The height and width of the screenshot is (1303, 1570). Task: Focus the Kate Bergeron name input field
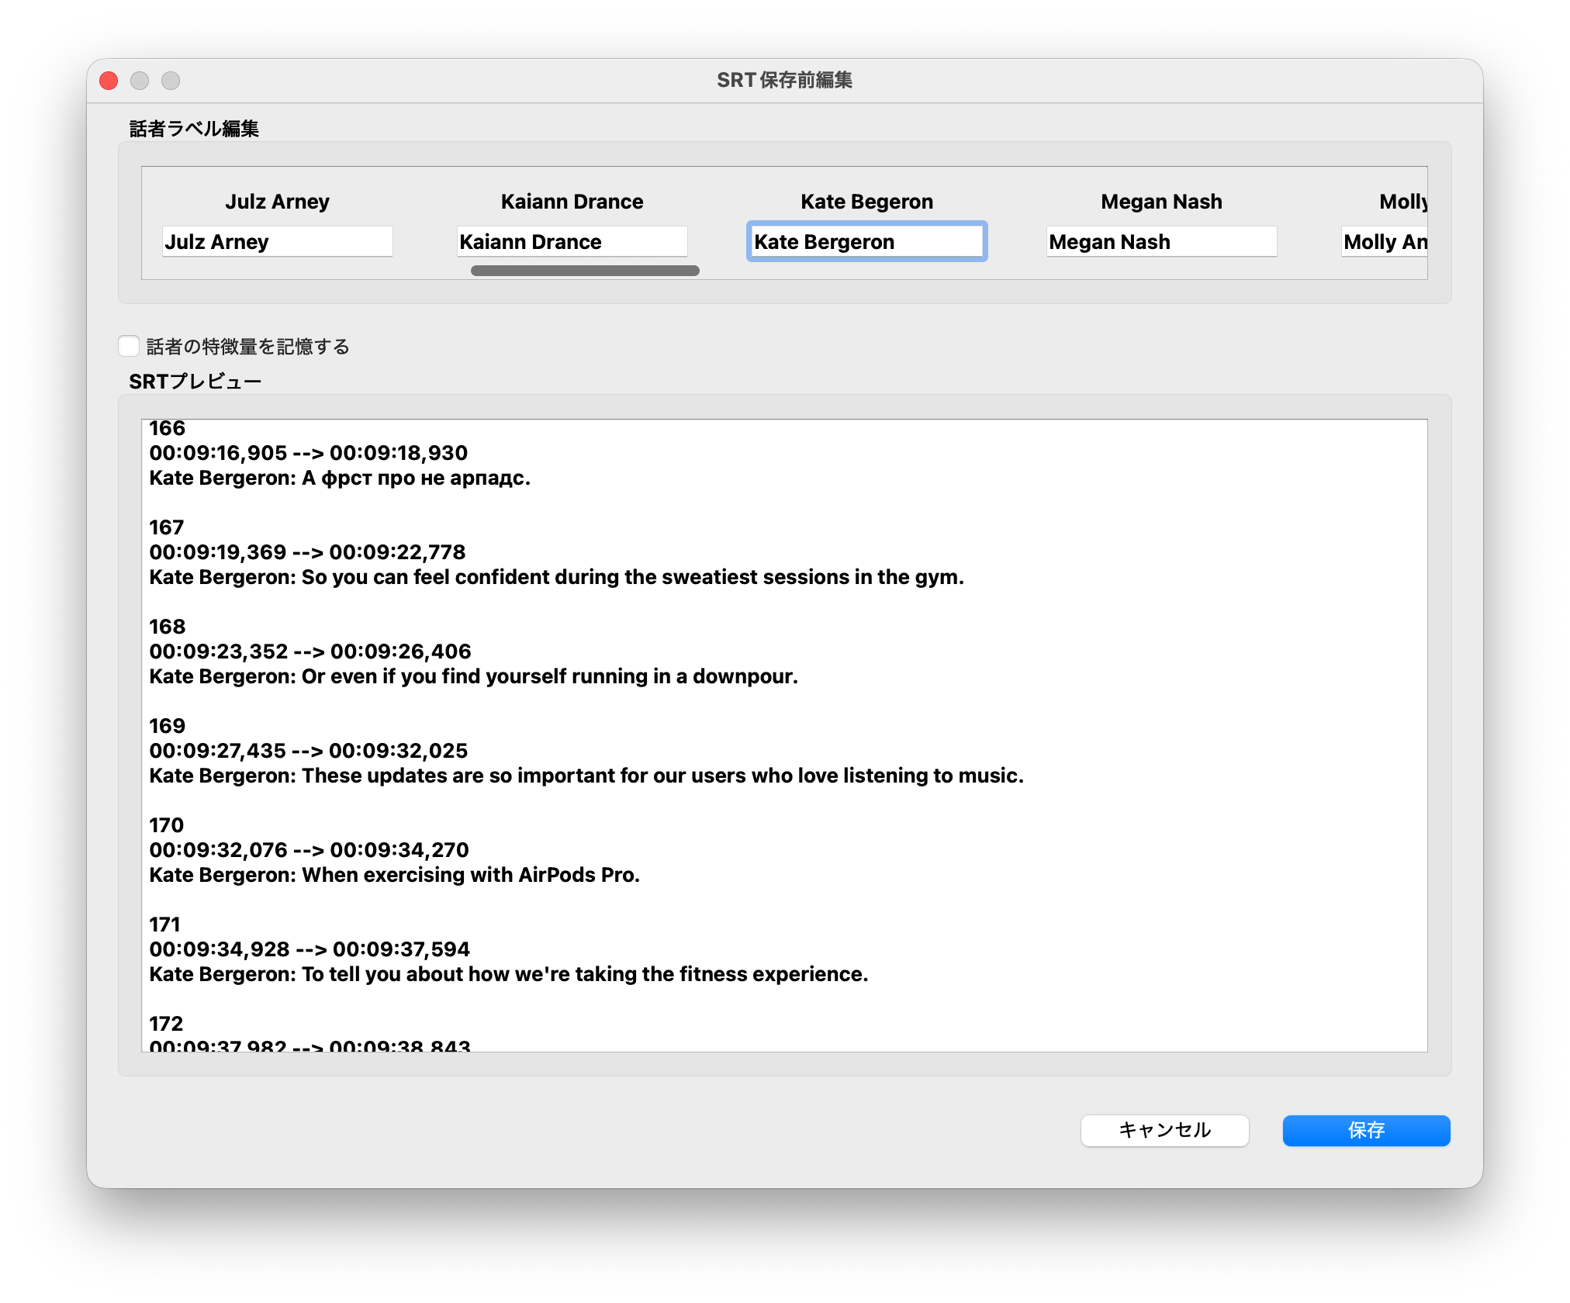pos(866,242)
